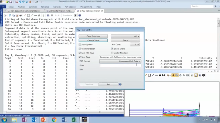The height and width of the screenshot is (123, 220).
Task: Enable the Auto Update checkbox
Action: pyautogui.click(x=80, y=44)
